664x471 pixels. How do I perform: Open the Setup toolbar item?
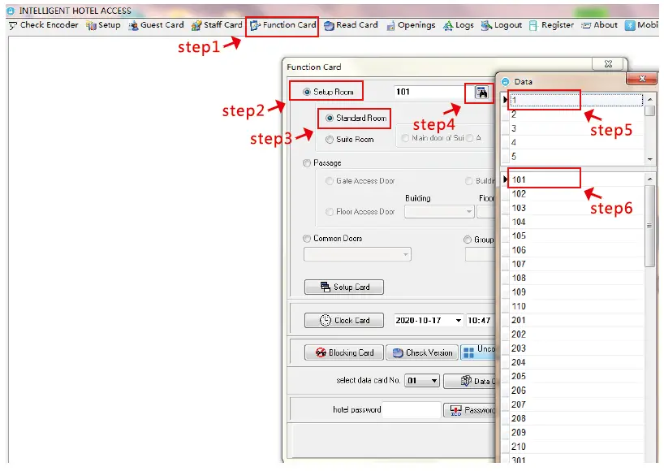click(x=103, y=25)
